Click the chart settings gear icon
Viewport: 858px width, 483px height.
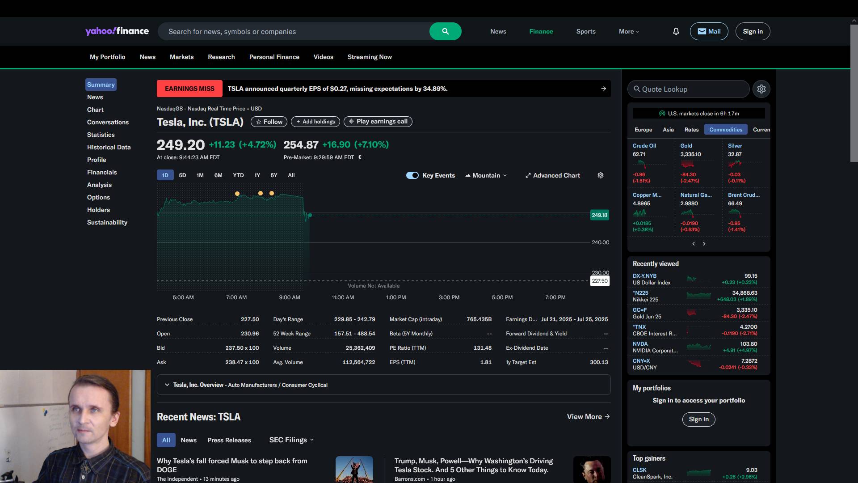tap(601, 175)
